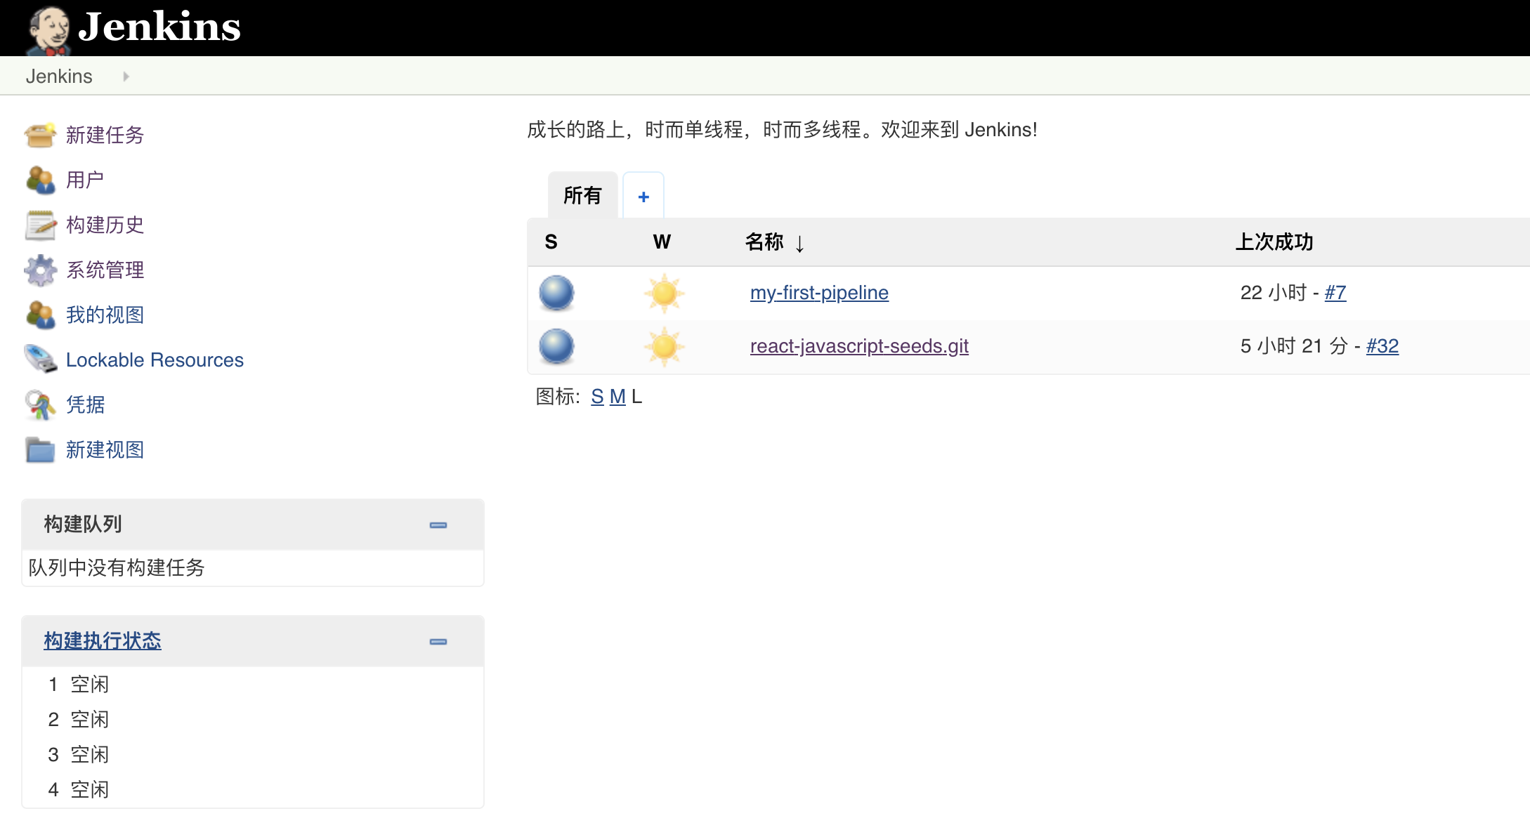The width and height of the screenshot is (1530, 823).
Task: Open the my-first-pipeline job link
Action: click(x=819, y=292)
